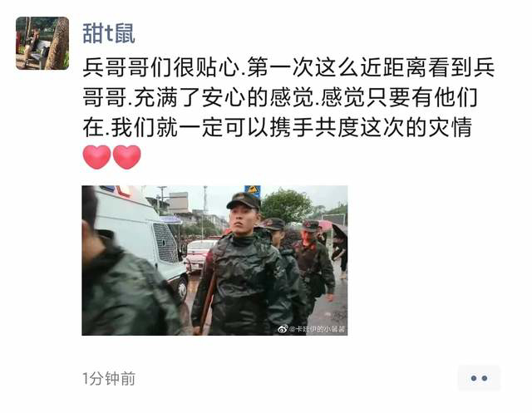Click the red umbrella in the photo
532x413 pixels.
point(324,225)
